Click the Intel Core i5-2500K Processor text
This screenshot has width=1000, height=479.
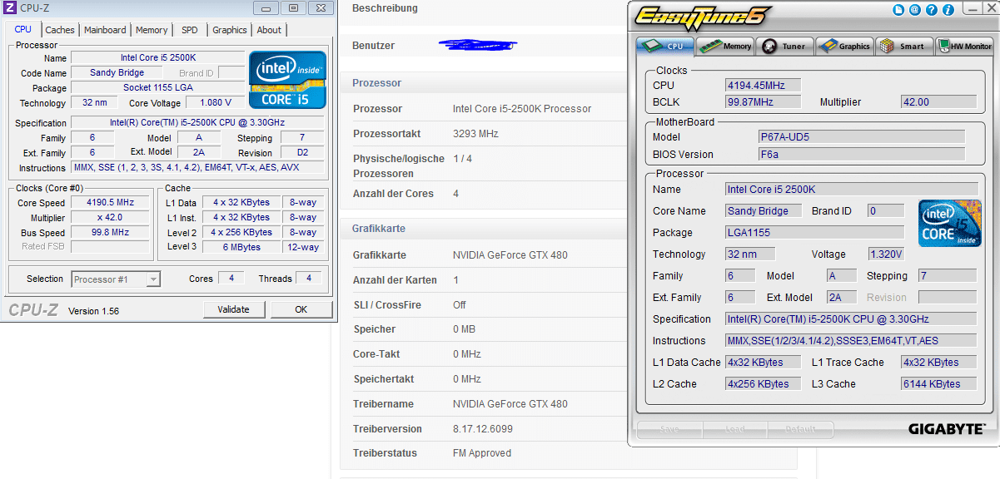522,109
